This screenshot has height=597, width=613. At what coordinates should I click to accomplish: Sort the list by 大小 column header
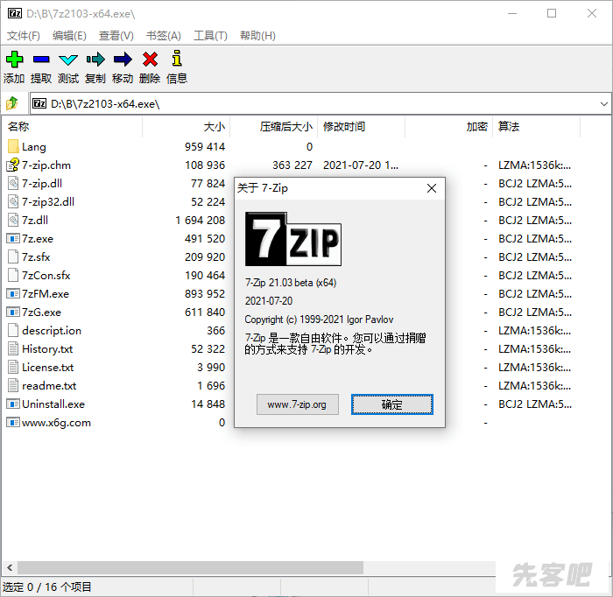point(214,127)
